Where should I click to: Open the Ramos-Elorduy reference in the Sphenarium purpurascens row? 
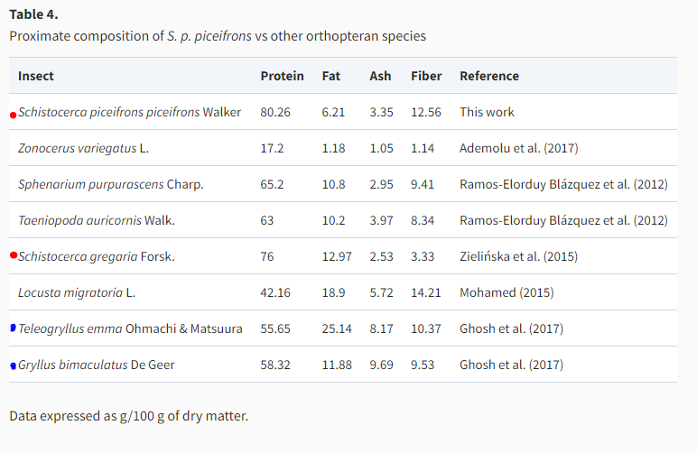click(563, 184)
